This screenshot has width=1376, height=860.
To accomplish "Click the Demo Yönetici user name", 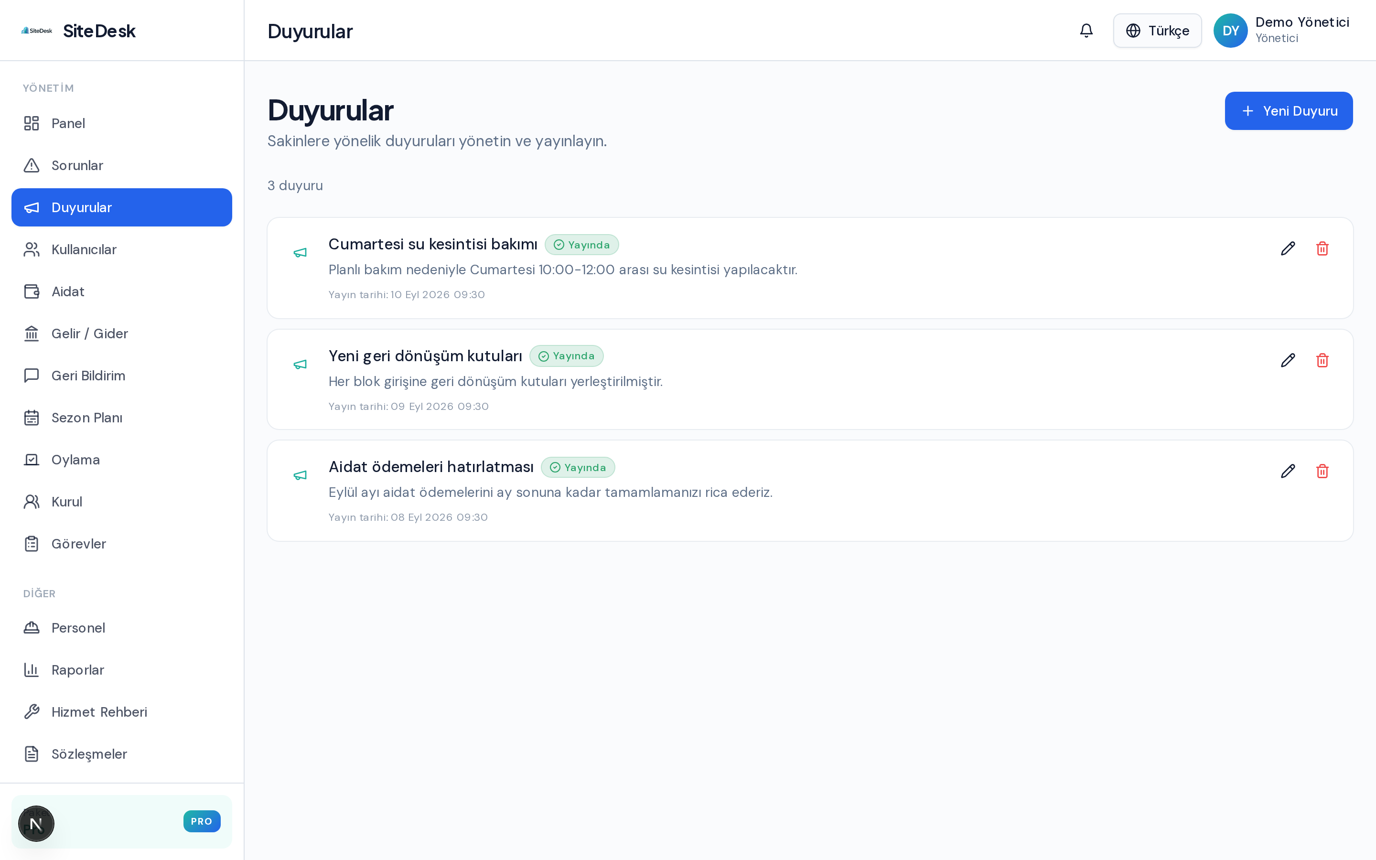I will tap(1302, 22).
